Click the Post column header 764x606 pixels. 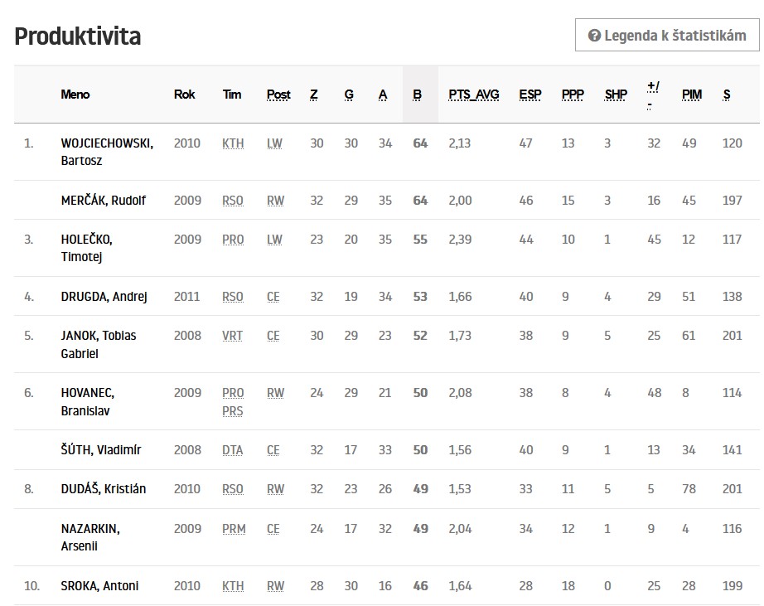tap(278, 95)
